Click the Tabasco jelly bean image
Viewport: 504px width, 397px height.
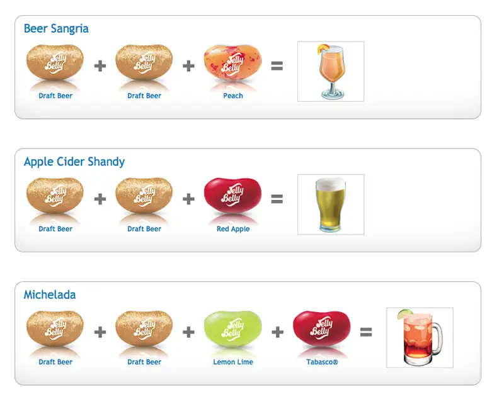pyautogui.click(x=322, y=328)
